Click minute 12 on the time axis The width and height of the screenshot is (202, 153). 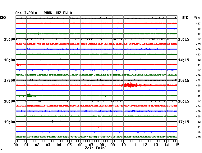coord(145,145)
